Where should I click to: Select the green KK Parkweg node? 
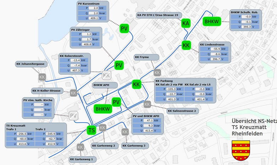coord(137,84)
